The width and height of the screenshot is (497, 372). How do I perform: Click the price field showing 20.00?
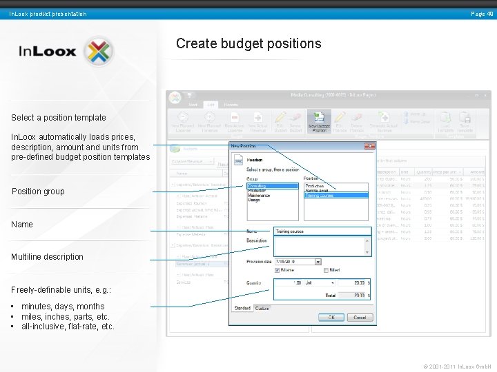click(352, 283)
